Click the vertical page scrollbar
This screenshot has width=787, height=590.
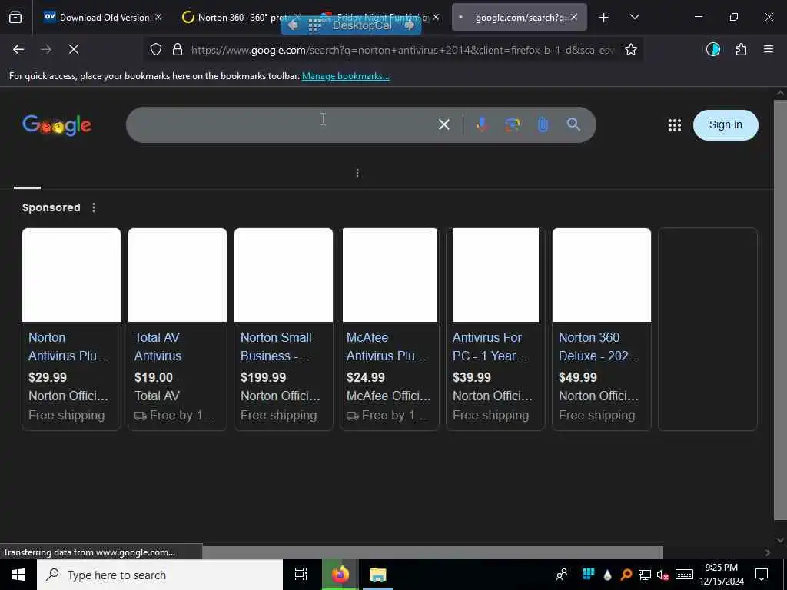(779, 310)
